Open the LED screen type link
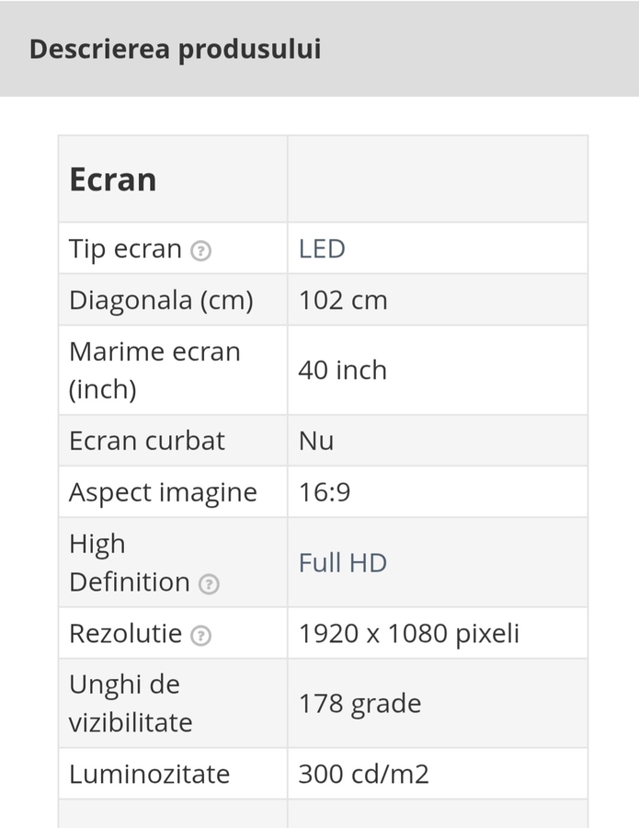The image size is (639, 828). click(322, 249)
